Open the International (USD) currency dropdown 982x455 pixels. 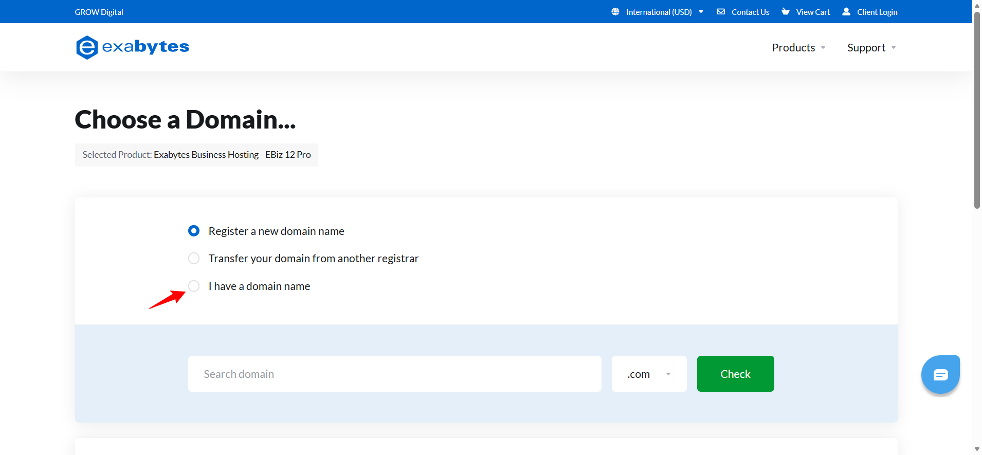pyautogui.click(x=658, y=12)
